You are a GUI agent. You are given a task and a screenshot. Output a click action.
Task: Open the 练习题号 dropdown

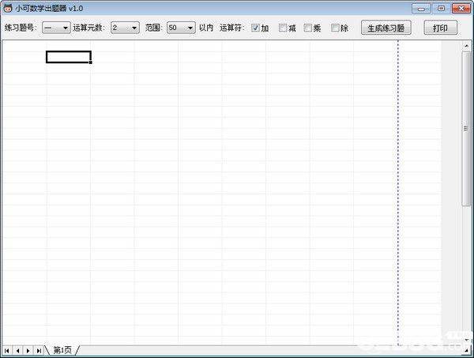click(56, 28)
